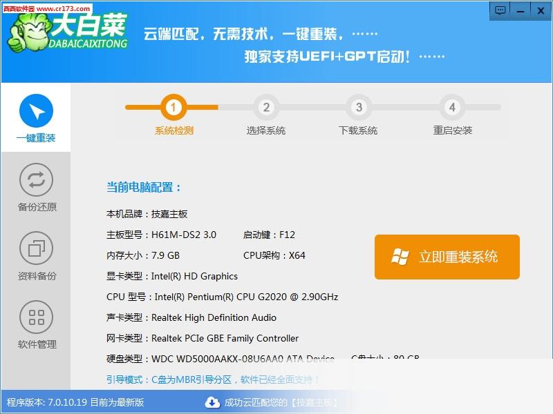Open the 软件管理 software management icon
The image size is (553, 414).
pyautogui.click(x=36, y=317)
